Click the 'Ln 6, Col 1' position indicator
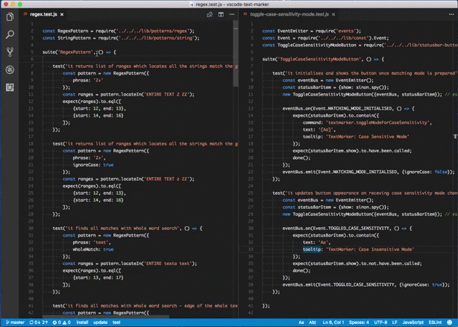This screenshot has width=458, height=327. click(333, 323)
